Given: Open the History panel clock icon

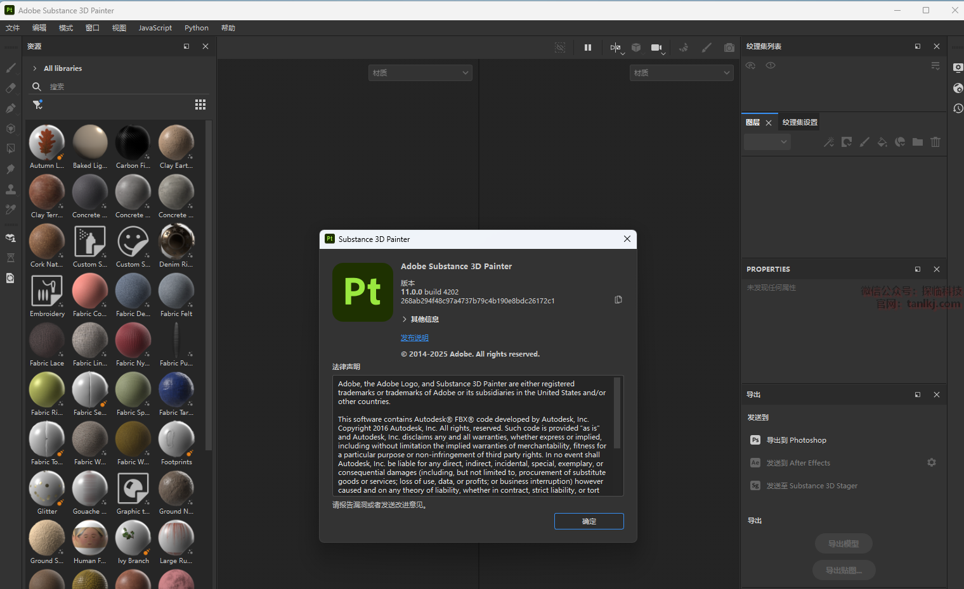Looking at the screenshot, I should click(958, 108).
